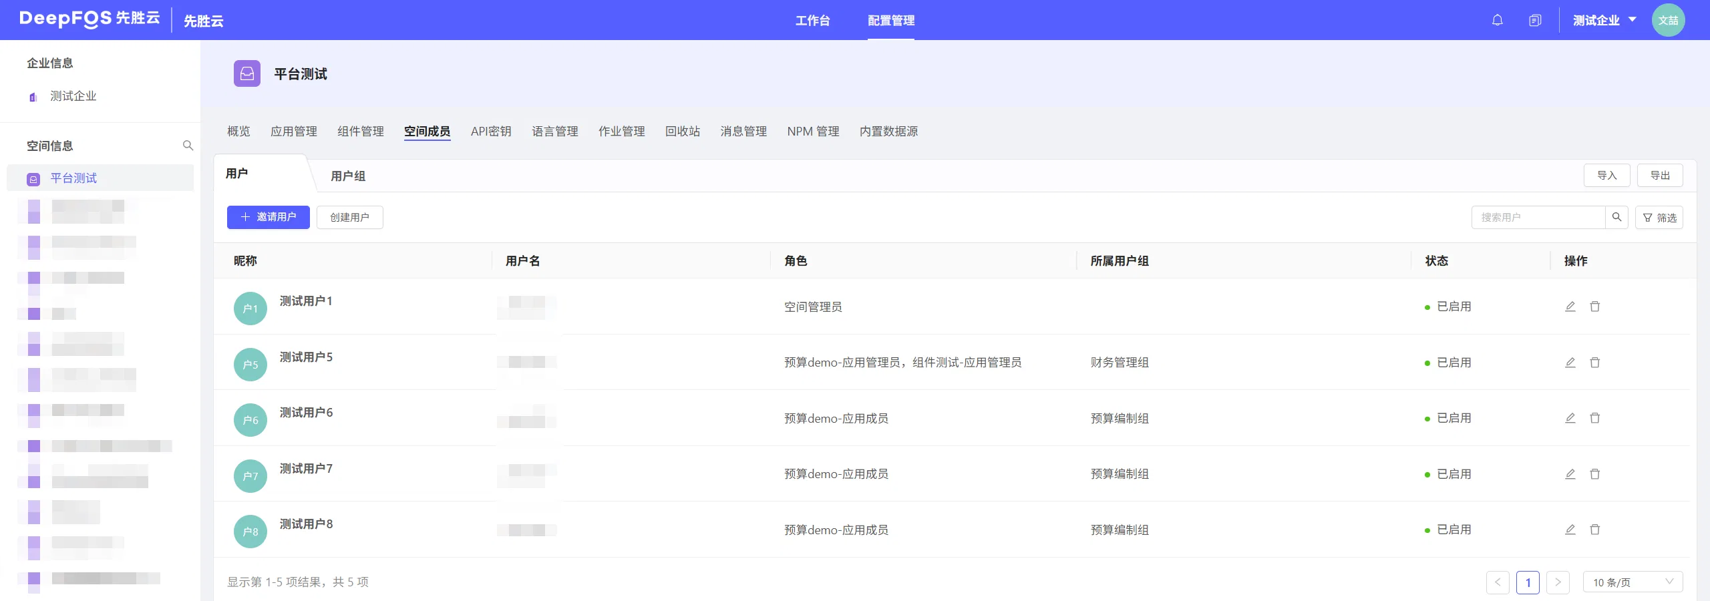This screenshot has height=601, width=1710.
Task: Select 平台测试 in the space list
Action: pos(100,178)
